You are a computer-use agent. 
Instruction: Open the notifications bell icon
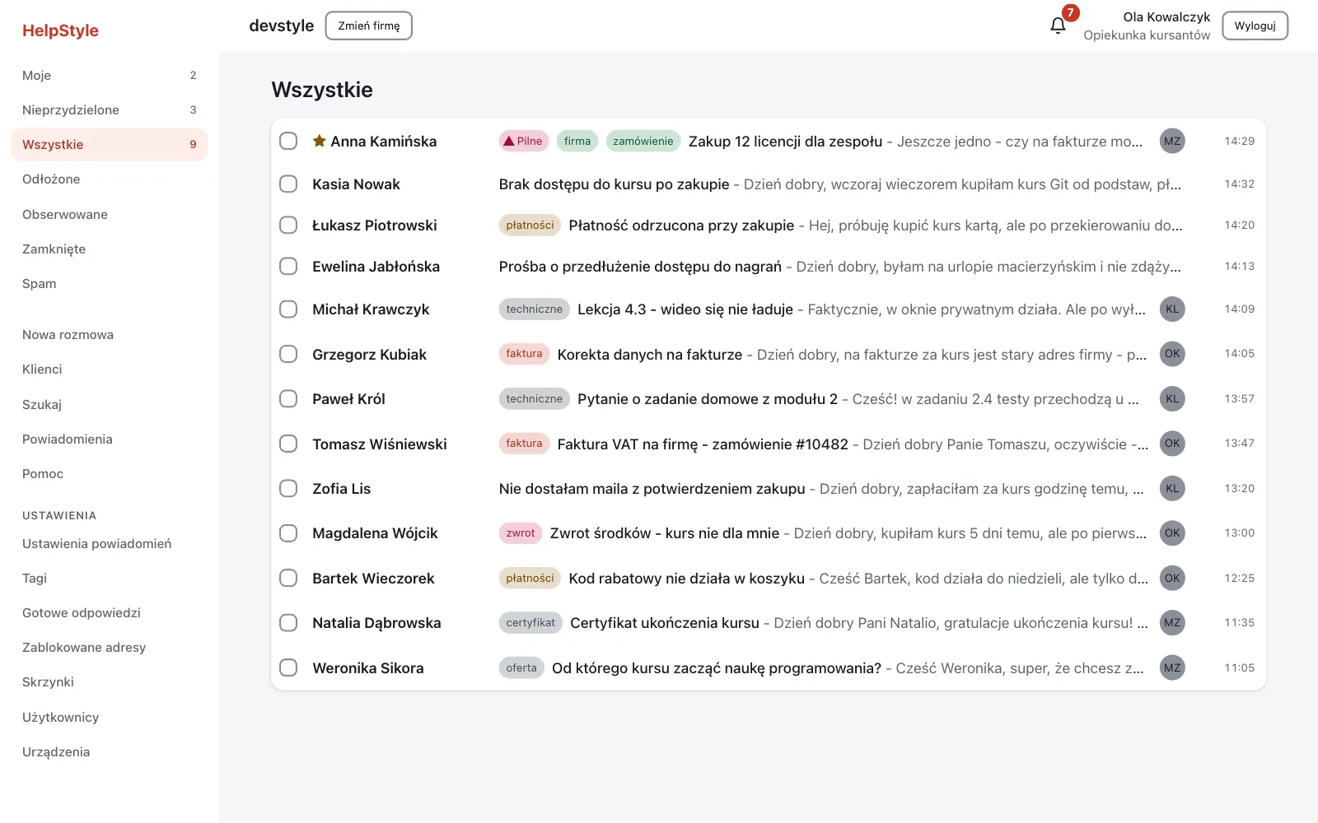1058,26
